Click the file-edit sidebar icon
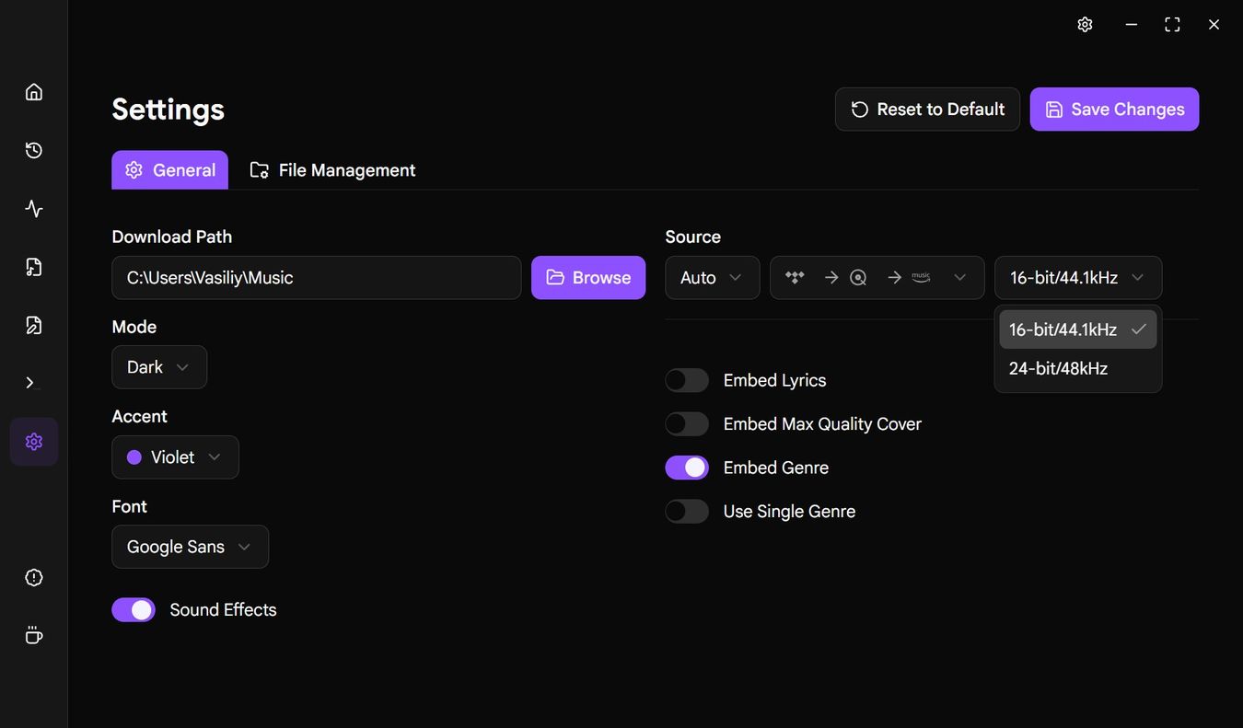The width and height of the screenshot is (1243, 728). point(33,324)
